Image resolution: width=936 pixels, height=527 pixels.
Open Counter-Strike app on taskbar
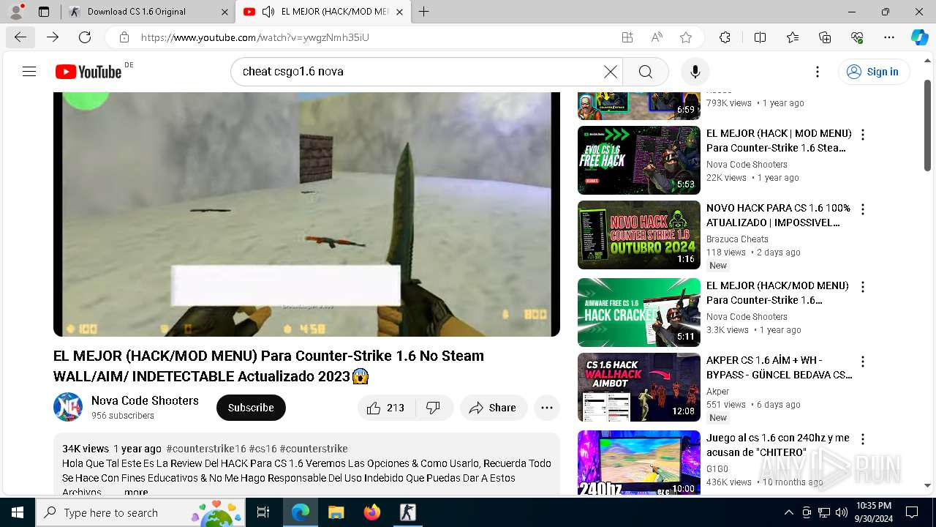[x=408, y=512]
